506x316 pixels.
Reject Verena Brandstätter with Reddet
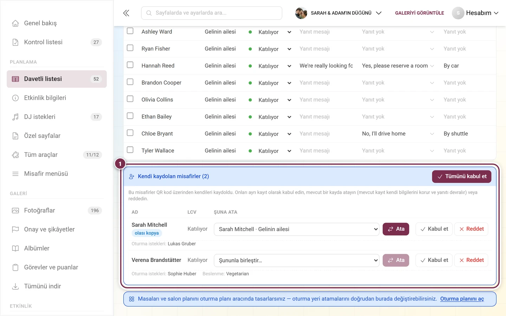471,260
